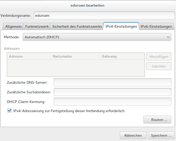This screenshot has height=141, width=176.
Task: Save with the Speichern ... button
Action: [x=161, y=135]
